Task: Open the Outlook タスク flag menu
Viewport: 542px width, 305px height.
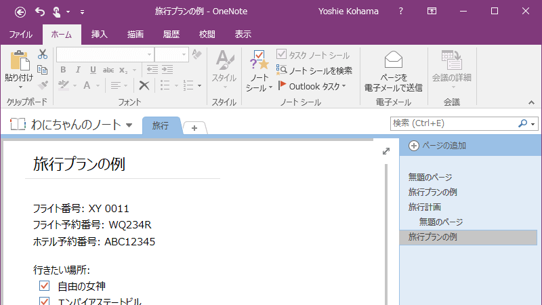Action: point(312,86)
